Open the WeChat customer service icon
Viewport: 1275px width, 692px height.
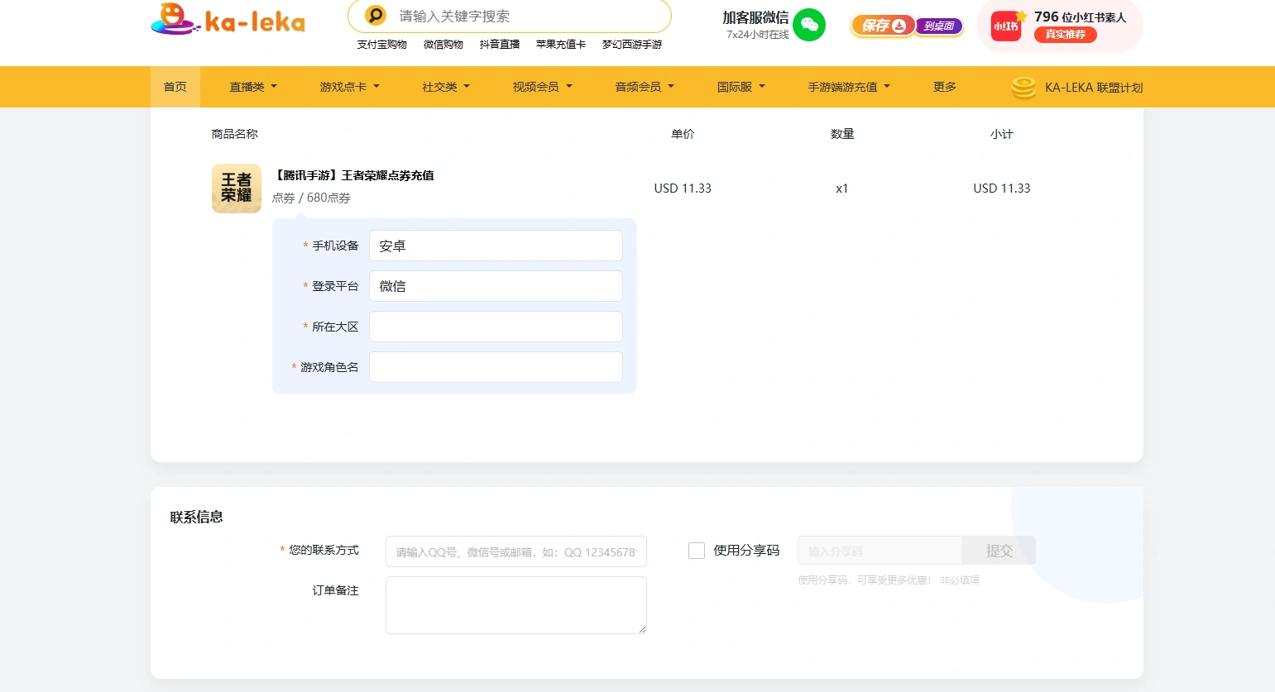(x=810, y=25)
